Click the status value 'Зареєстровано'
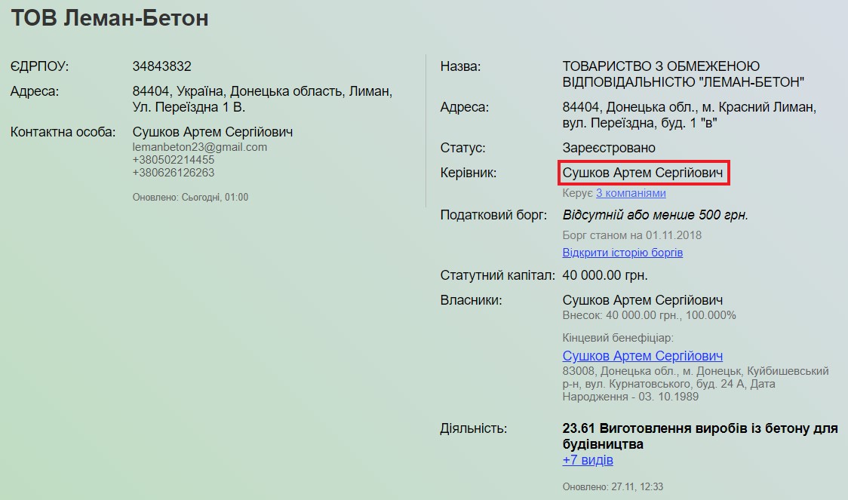The width and height of the screenshot is (848, 500). (x=609, y=148)
